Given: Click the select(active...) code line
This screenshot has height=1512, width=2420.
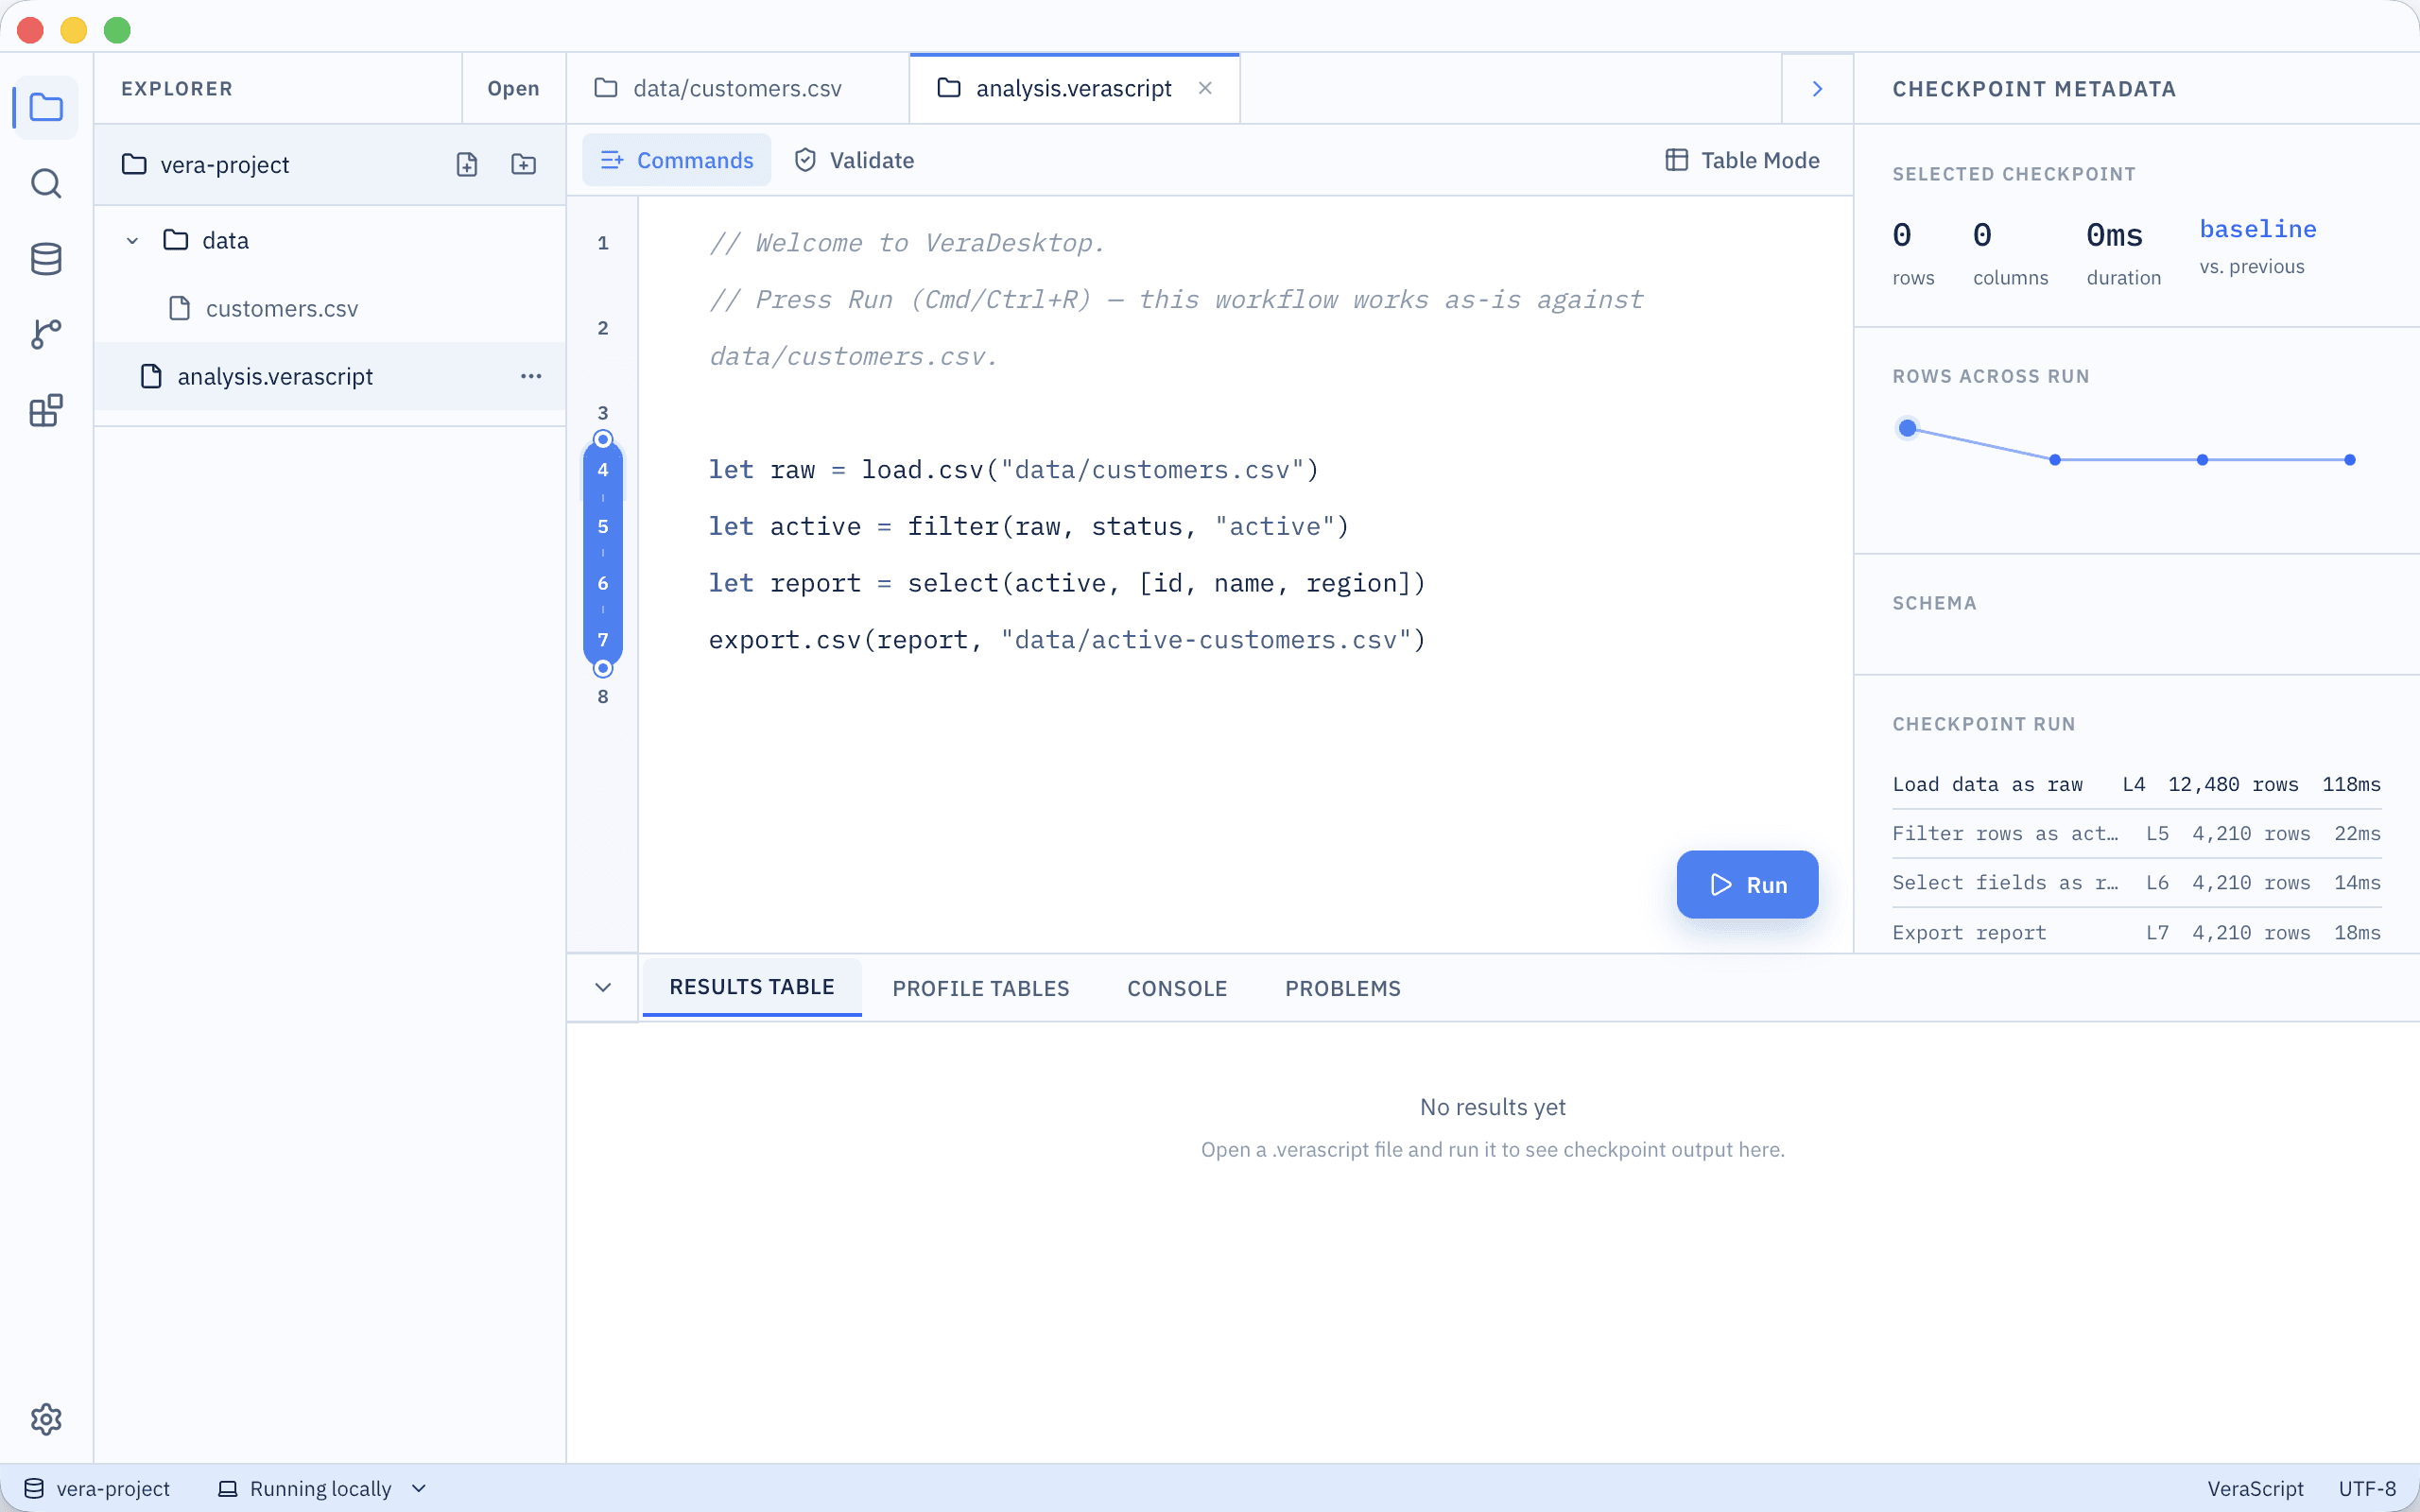Looking at the screenshot, I should (1067, 583).
